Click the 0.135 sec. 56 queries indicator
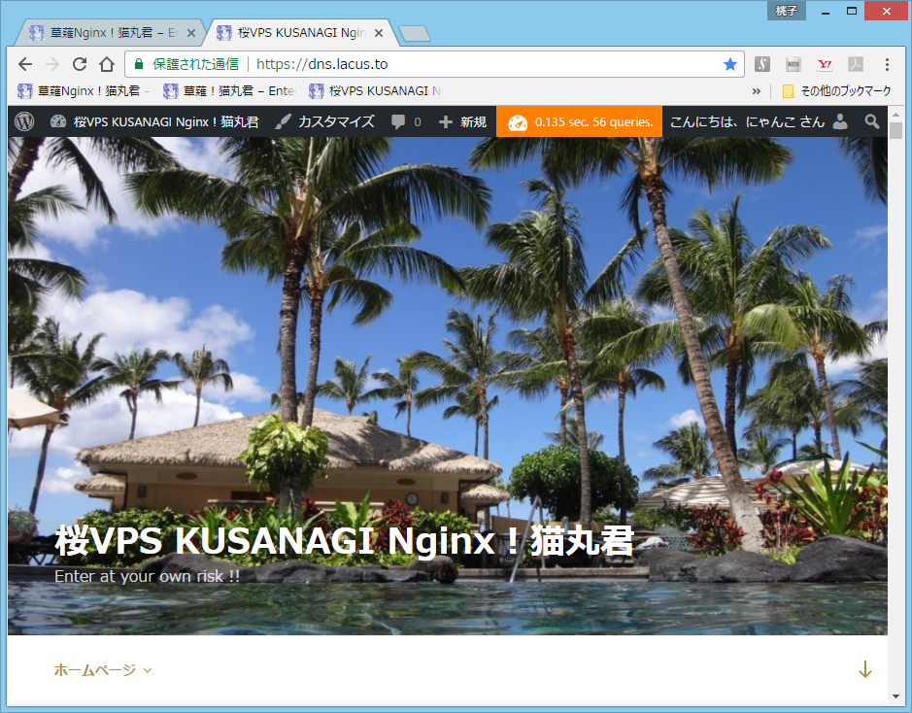 coord(580,122)
